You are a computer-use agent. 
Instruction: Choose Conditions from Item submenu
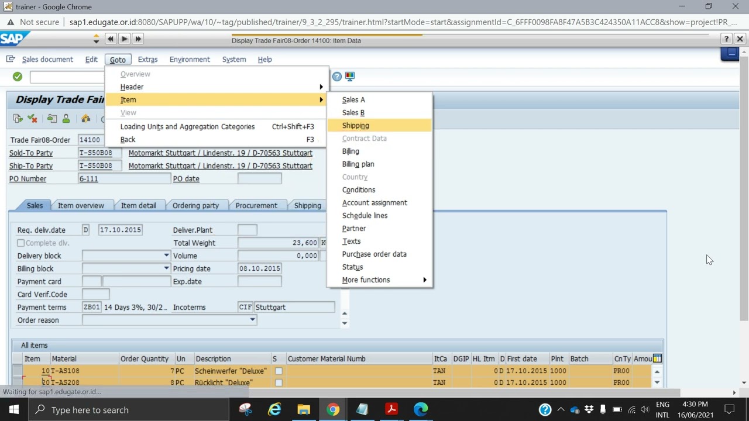[380, 189]
